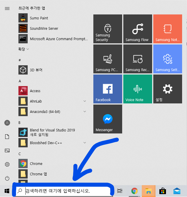Click the Windows Start button
This screenshot has width=187, height=197.
7,191
